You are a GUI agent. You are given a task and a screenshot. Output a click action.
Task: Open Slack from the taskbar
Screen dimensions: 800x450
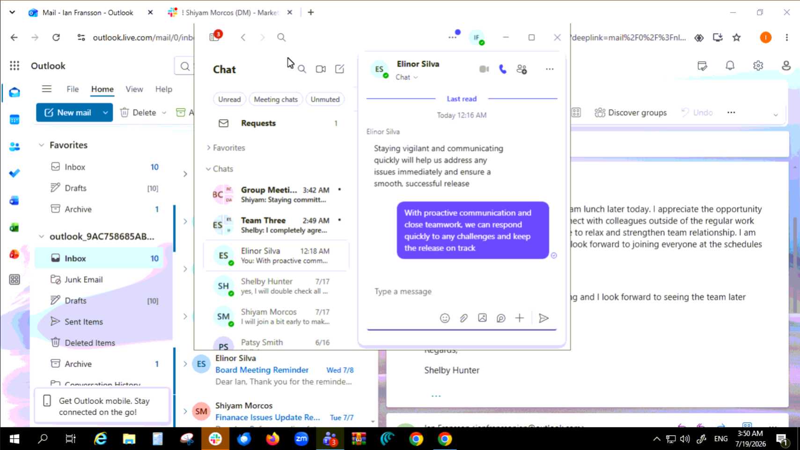click(215, 439)
